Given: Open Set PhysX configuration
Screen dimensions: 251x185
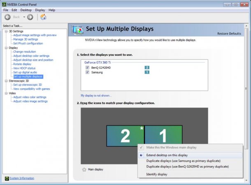Looking at the screenshot, I should click(x=28, y=44).
